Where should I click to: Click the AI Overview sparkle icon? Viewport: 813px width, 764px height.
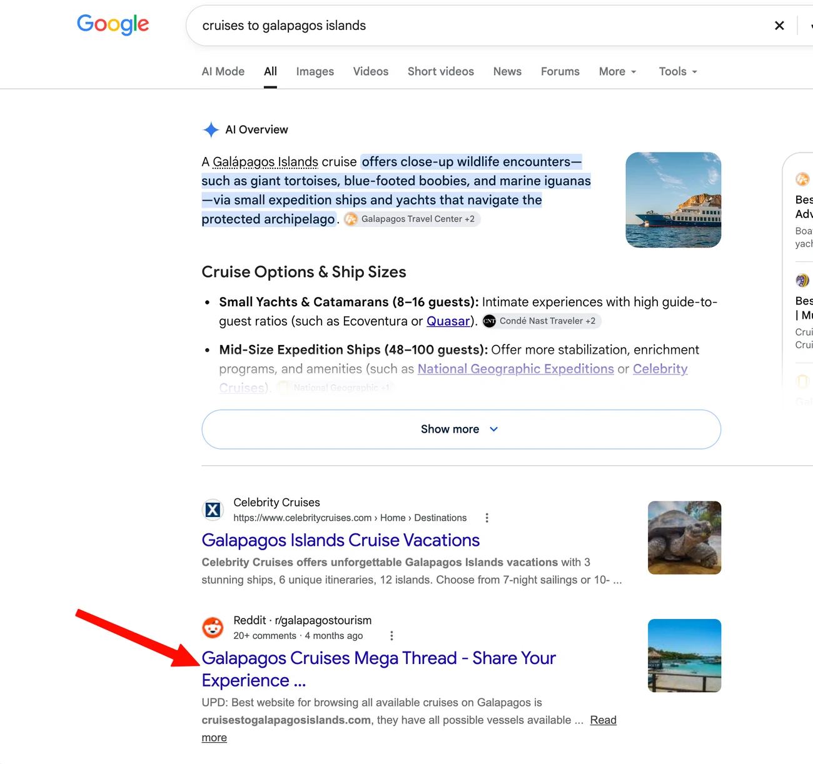click(211, 129)
